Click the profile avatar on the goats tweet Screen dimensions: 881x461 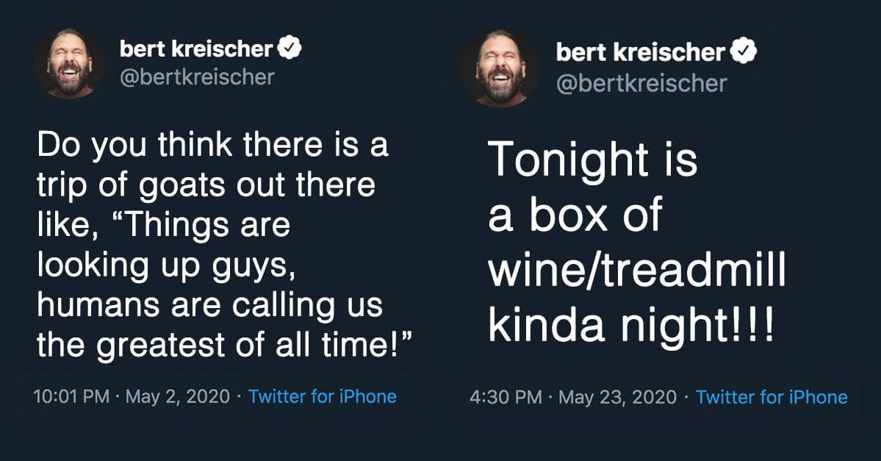(70, 63)
